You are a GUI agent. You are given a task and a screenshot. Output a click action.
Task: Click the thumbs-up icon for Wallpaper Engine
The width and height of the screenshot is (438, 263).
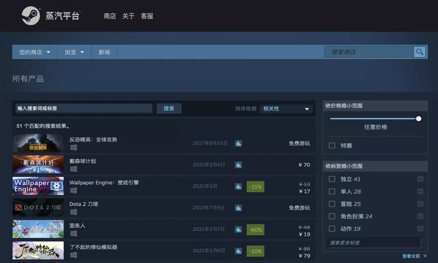click(x=239, y=187)
